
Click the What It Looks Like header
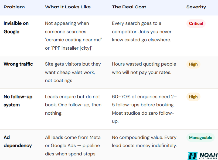tap(68, 7)
